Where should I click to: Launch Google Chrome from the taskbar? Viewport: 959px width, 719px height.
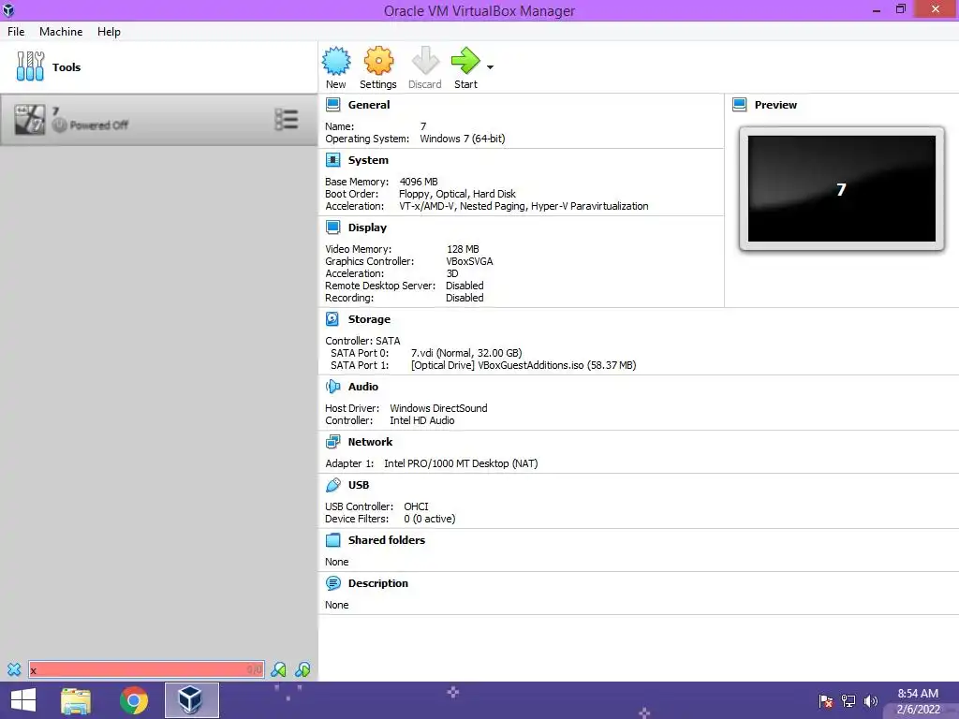[x=133, y=700]
